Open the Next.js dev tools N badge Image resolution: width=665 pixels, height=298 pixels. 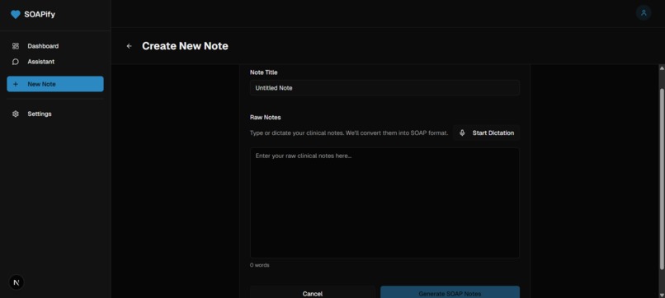click(17, 282)
